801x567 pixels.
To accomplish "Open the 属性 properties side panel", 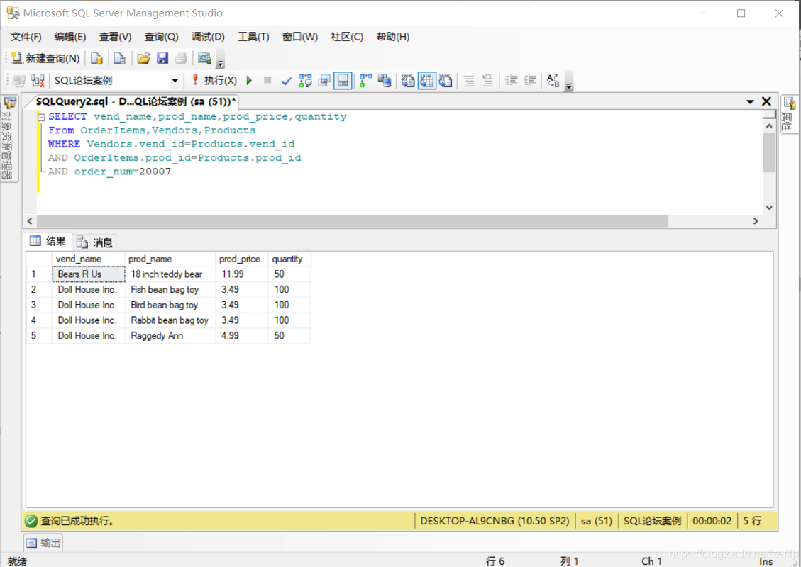I will (x=789, y=113).
